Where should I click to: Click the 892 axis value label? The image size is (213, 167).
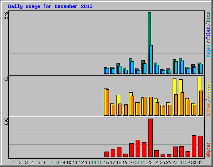coord(6,121)
